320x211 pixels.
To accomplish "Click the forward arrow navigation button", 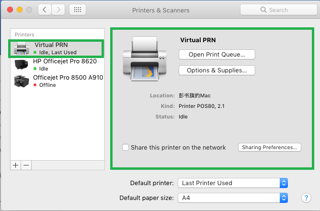I will pos(58,10).
